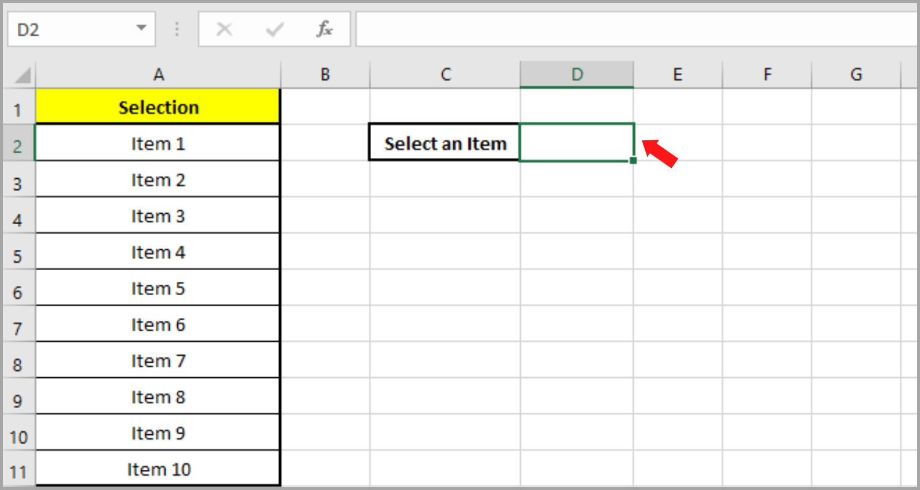Select the active cell D2
Viewport: 920px width, 490px height.
[576, 143]
